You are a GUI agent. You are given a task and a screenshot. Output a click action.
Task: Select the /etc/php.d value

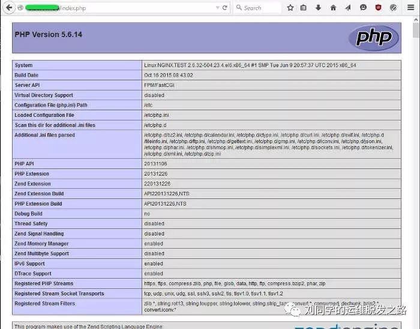point(155,125)
